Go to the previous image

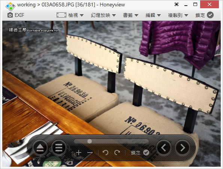point(163,148)
